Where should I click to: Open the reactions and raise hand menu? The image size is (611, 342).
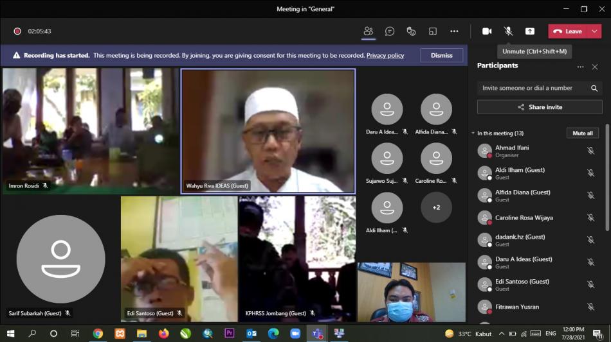(411, 31)
